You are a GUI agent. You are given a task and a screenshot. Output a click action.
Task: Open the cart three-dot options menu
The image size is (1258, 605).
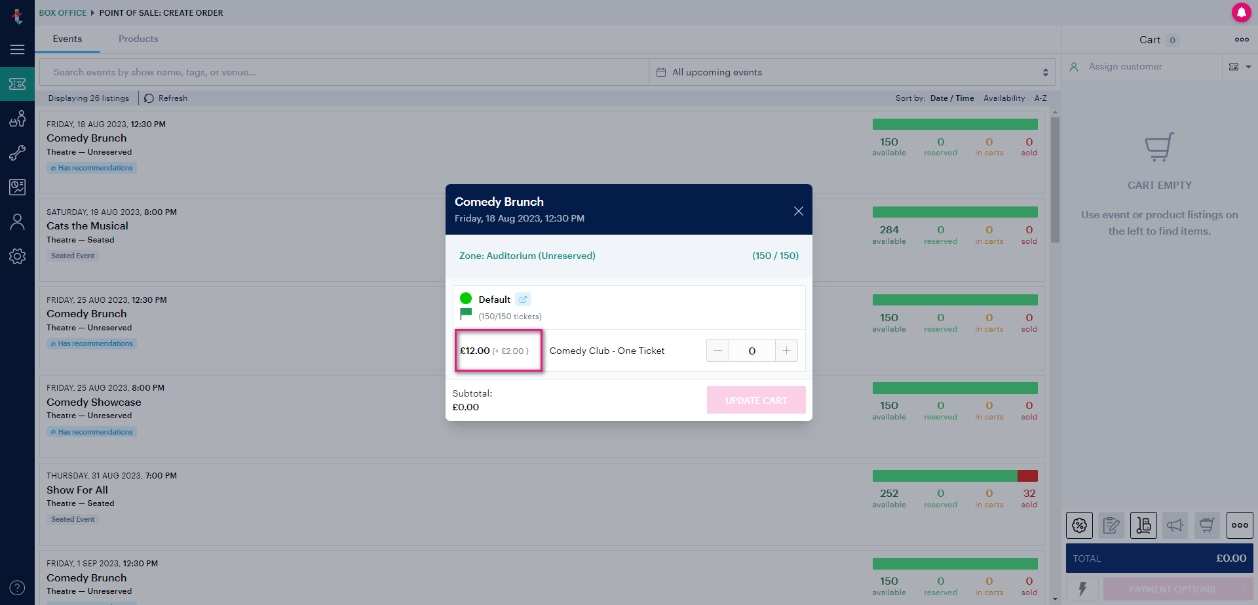tap(1241, 40)
